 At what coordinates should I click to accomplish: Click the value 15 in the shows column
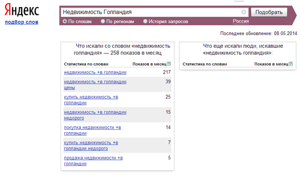pos(168,112)
